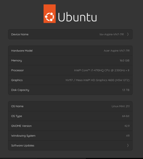Open the Software Updates row

click(70, 145)
